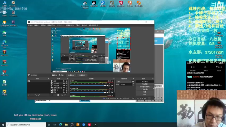
Task: Toggle 工作室模式 Studio Mode button
Action: (x=145, y=89)
